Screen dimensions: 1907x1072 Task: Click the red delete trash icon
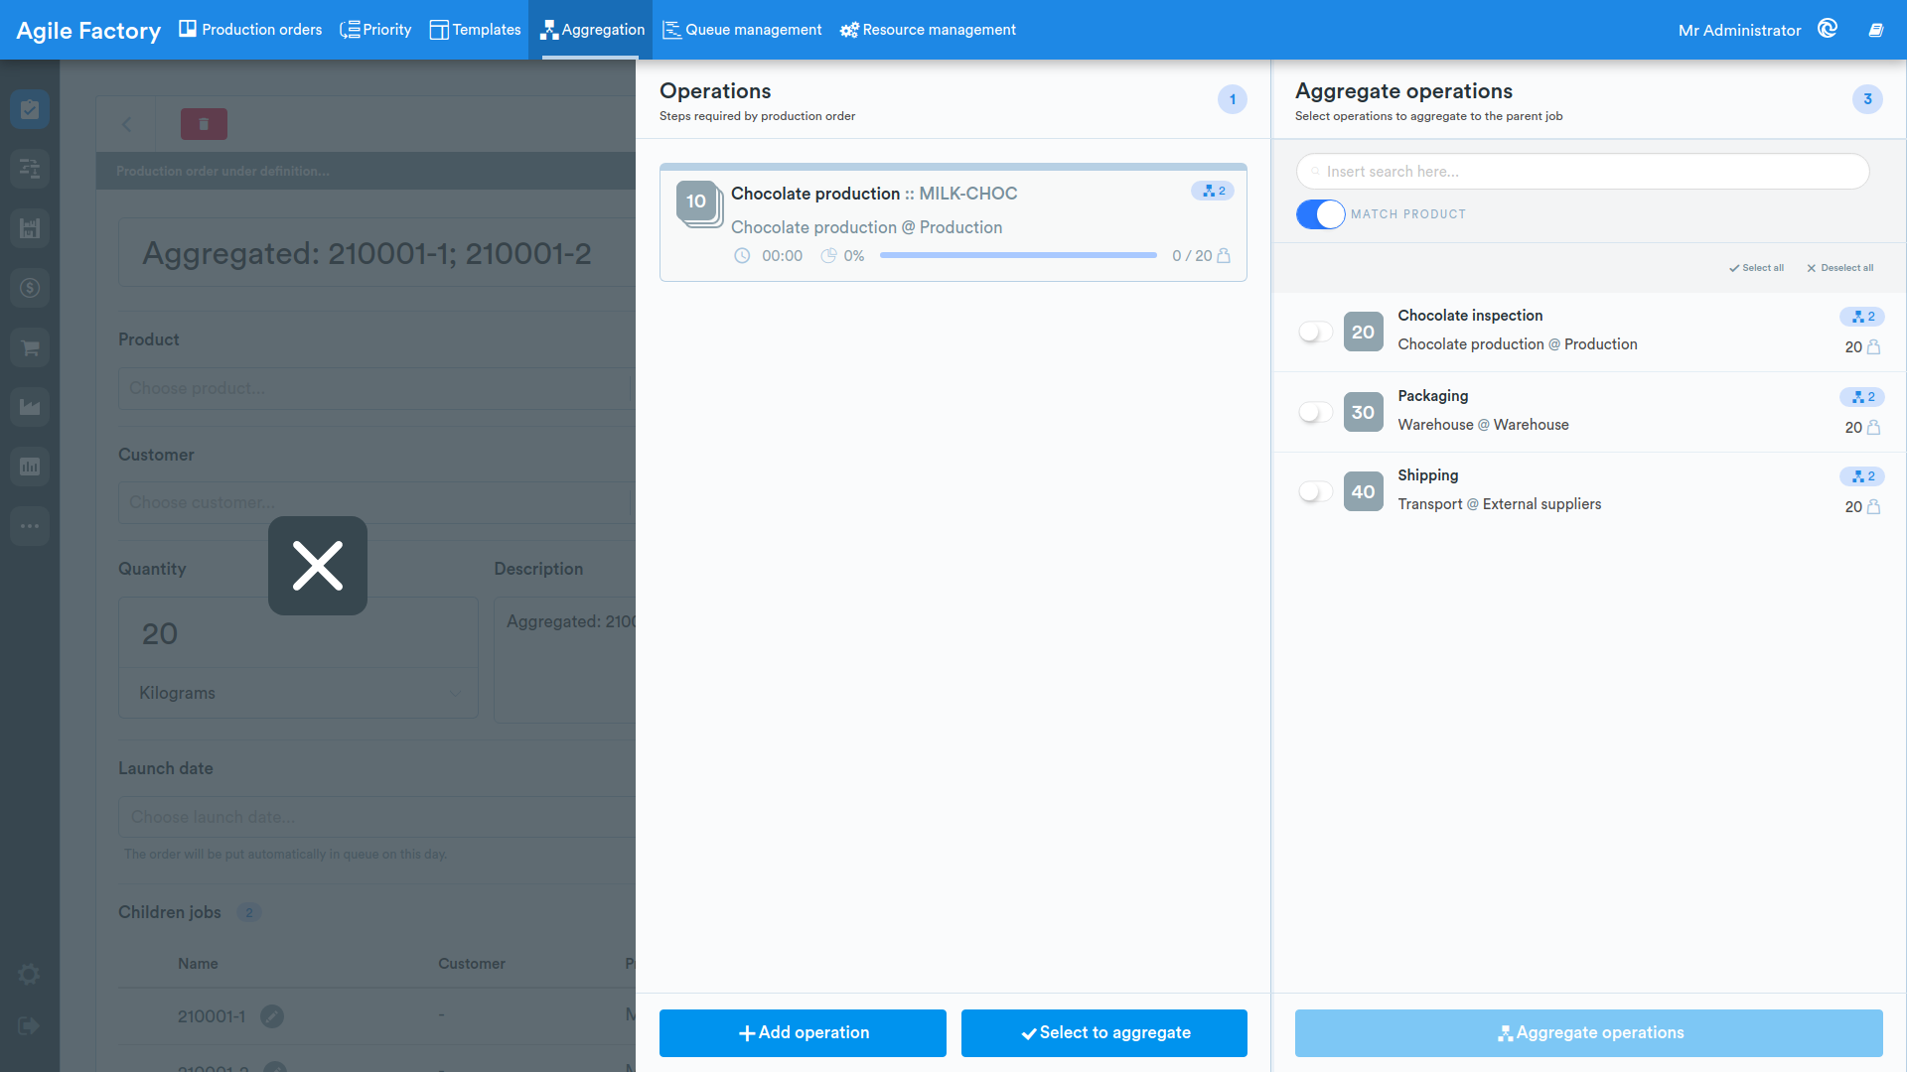click(x=204, y=124)
